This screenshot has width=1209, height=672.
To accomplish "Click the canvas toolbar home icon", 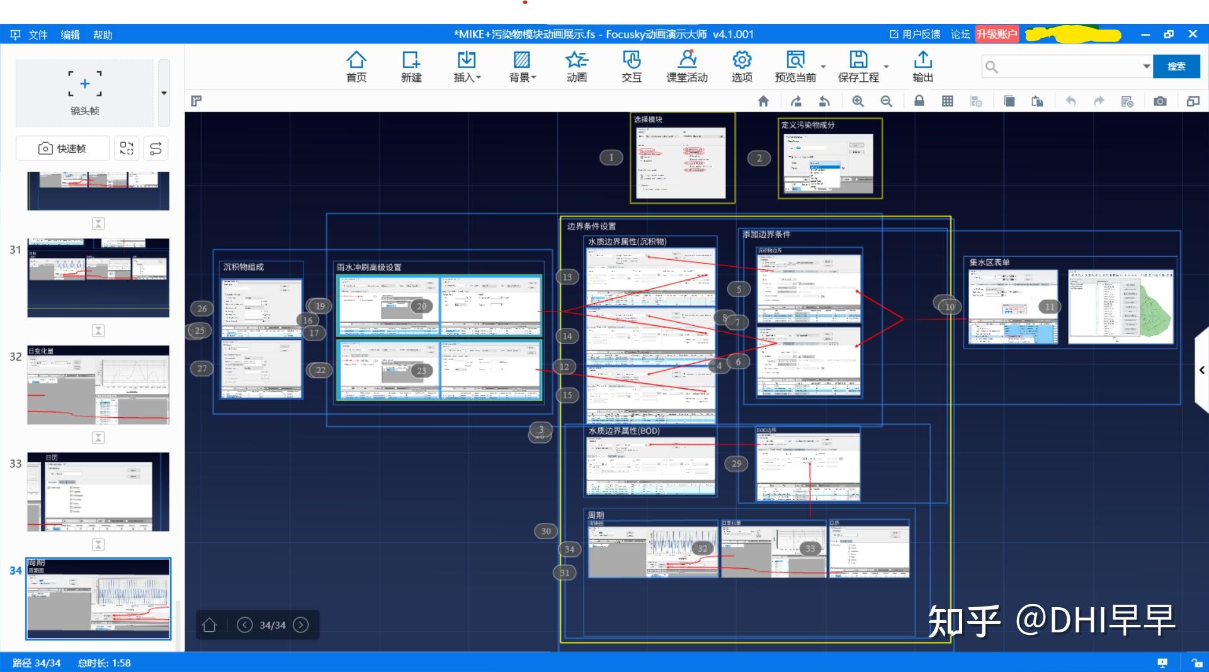I will click(763, 101).
